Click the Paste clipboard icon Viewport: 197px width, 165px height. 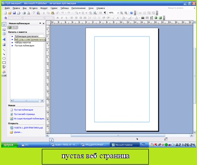52,13
